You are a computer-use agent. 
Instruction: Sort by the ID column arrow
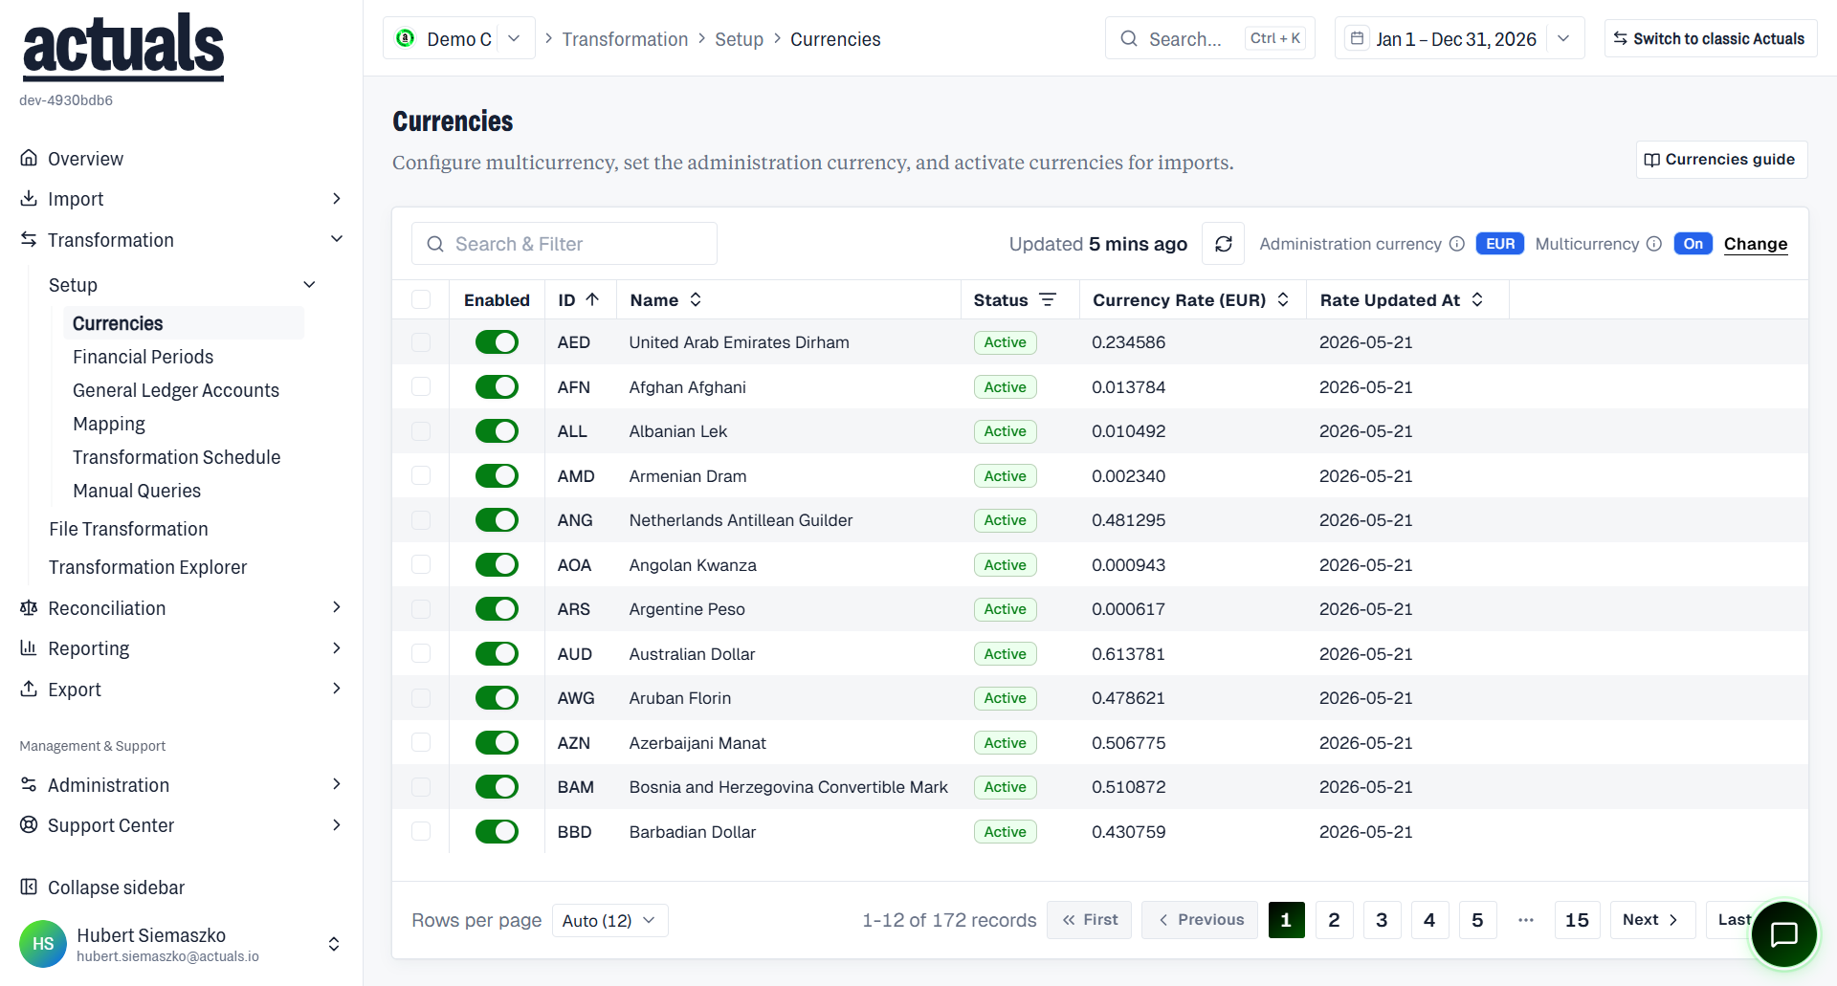[x=592, y=300]
